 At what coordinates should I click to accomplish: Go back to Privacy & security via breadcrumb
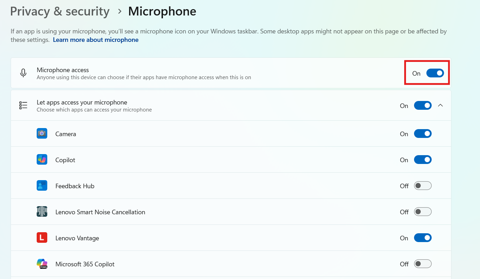point(60,11)
